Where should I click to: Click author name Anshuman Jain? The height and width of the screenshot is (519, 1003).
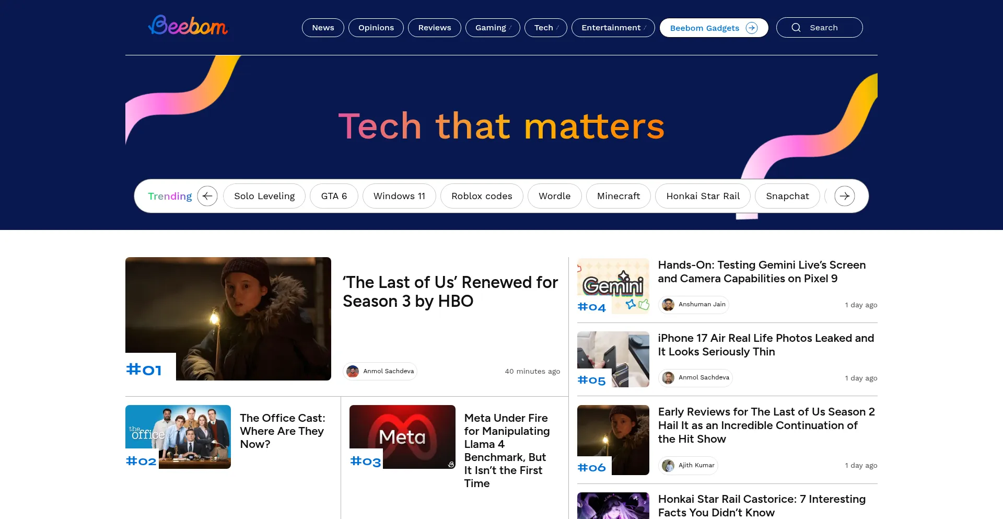(x=702, y=305)
